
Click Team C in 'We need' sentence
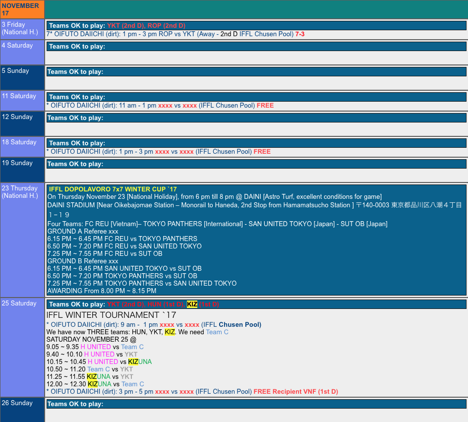[217, 332]
